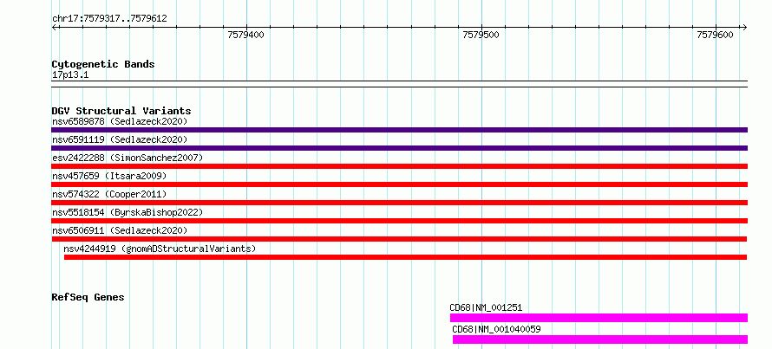Click the nsv6591119 (Sedlazeck2020) variant label
772x349 pixels.
[120, 139]
